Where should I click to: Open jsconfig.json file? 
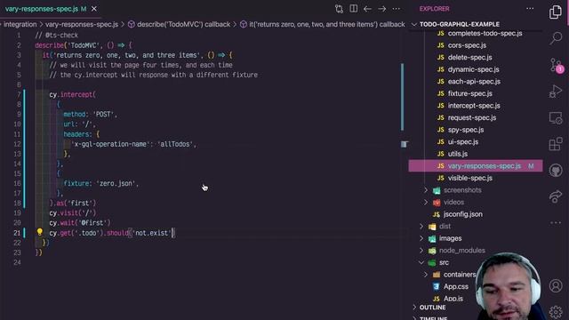click(x=462, y=214)
